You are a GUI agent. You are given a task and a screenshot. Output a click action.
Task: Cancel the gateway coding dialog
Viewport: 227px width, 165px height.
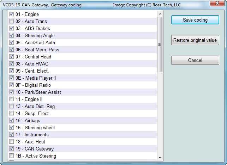195,60
